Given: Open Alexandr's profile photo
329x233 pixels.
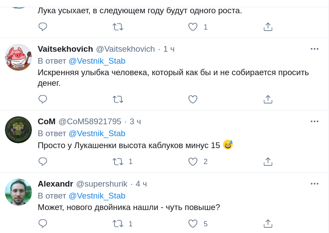Looking at the screenshot, I should 18,192.
